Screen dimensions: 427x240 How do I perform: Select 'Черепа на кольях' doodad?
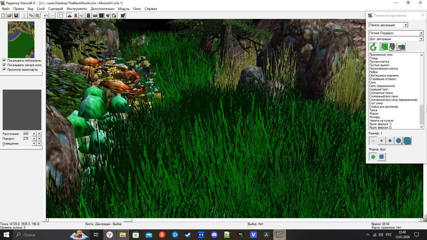381,121
